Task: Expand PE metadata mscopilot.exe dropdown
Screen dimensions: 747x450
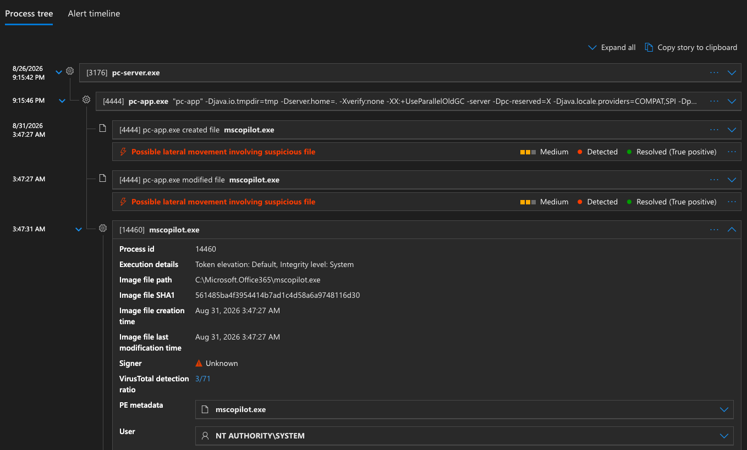Action: click(724, 409)
